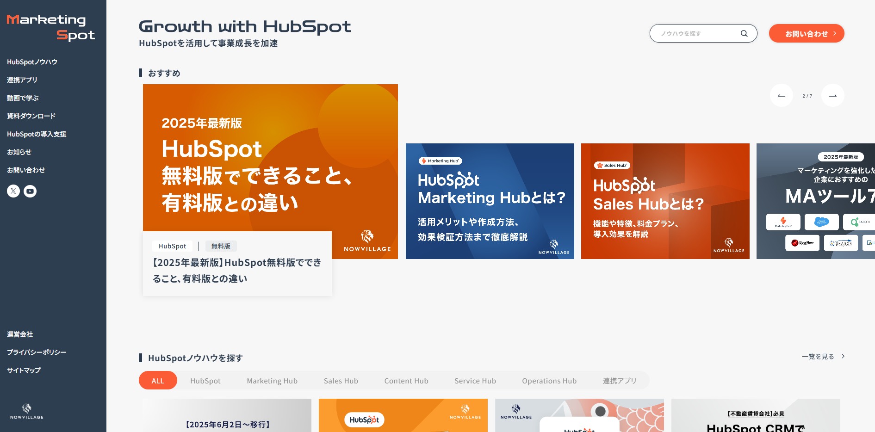Select the Content Hub filter tab
Viewport: 875px width, 432px height.
(406, 381)
